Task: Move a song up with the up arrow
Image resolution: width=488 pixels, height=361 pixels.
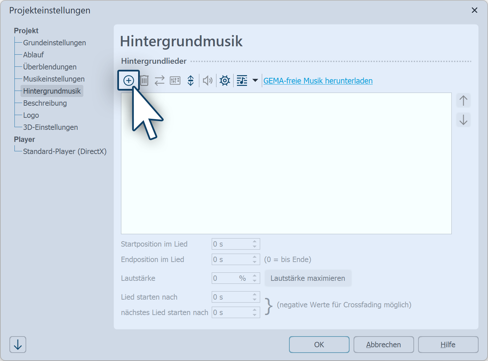Action: click(x=463, y=100)
